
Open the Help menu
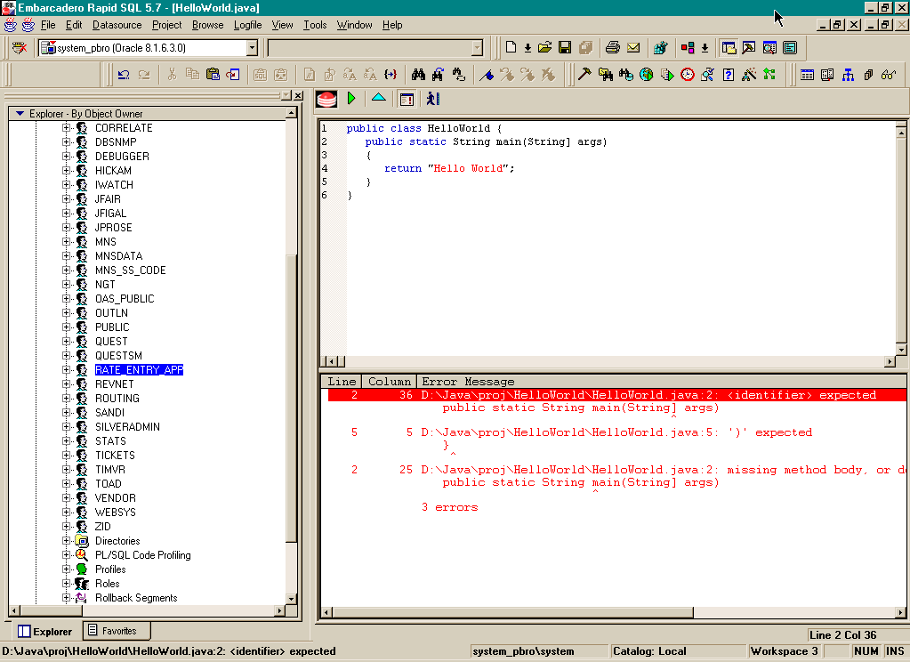[x=392, y=25]
